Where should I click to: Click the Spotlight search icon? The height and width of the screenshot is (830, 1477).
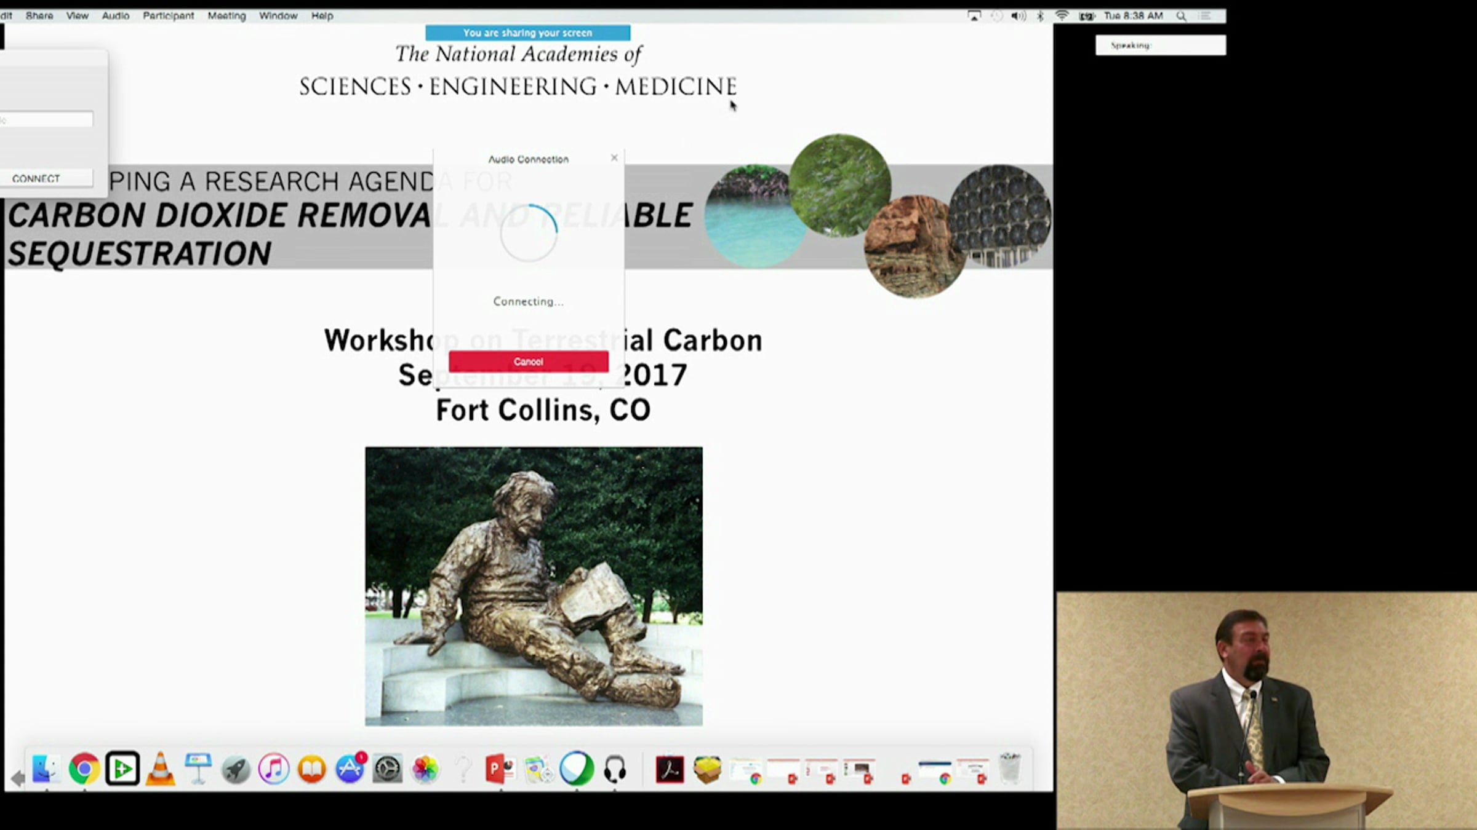click(x=1181, y=16)
